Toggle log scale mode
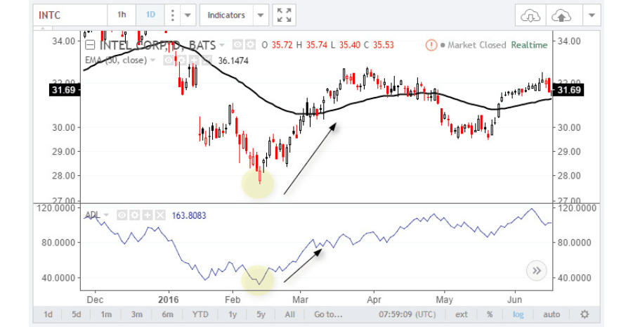The width and height of the screenshot is (633, 327). tap(518, 314)
